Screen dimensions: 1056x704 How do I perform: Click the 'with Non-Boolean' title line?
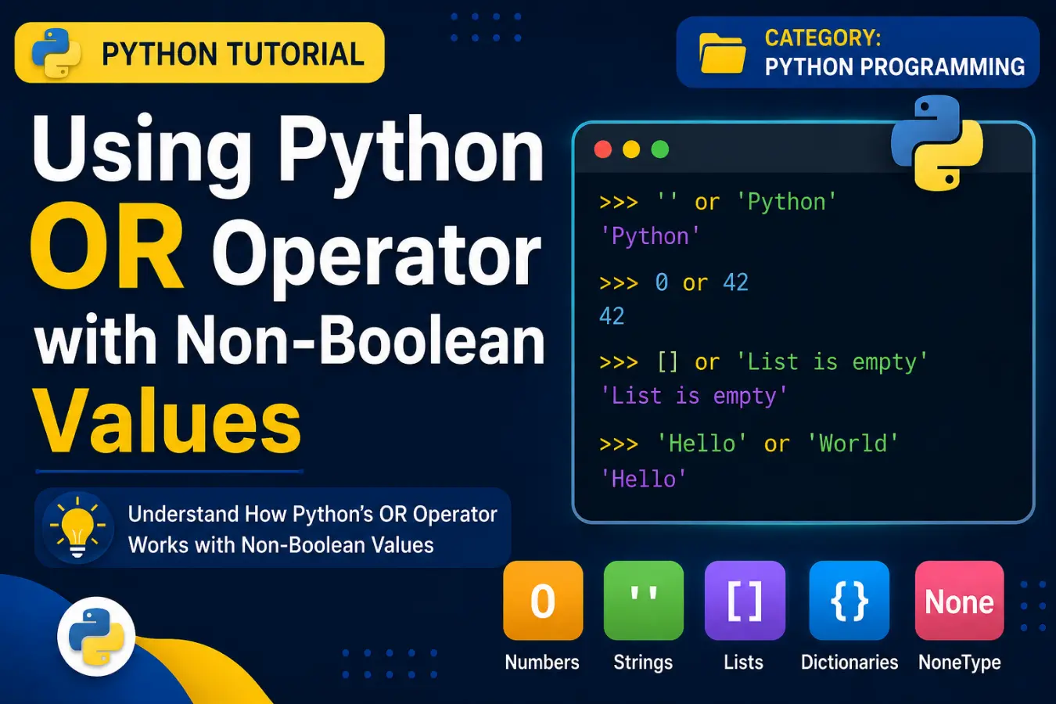coord(290,341)
